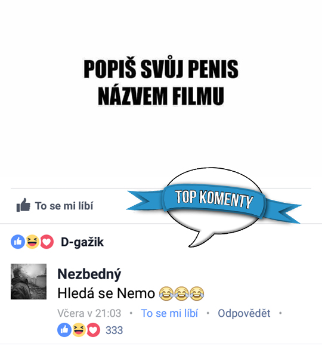The height and width of the screenshot is (346, 322).
Task: Click the speech bubble tail under the ribbon
Action: click(197, 239)
